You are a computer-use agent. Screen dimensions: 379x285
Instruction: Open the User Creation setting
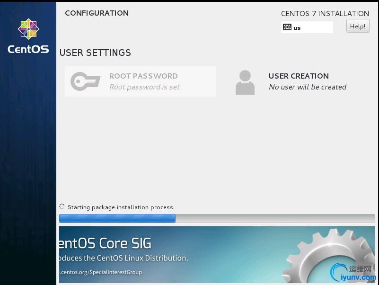291,82
